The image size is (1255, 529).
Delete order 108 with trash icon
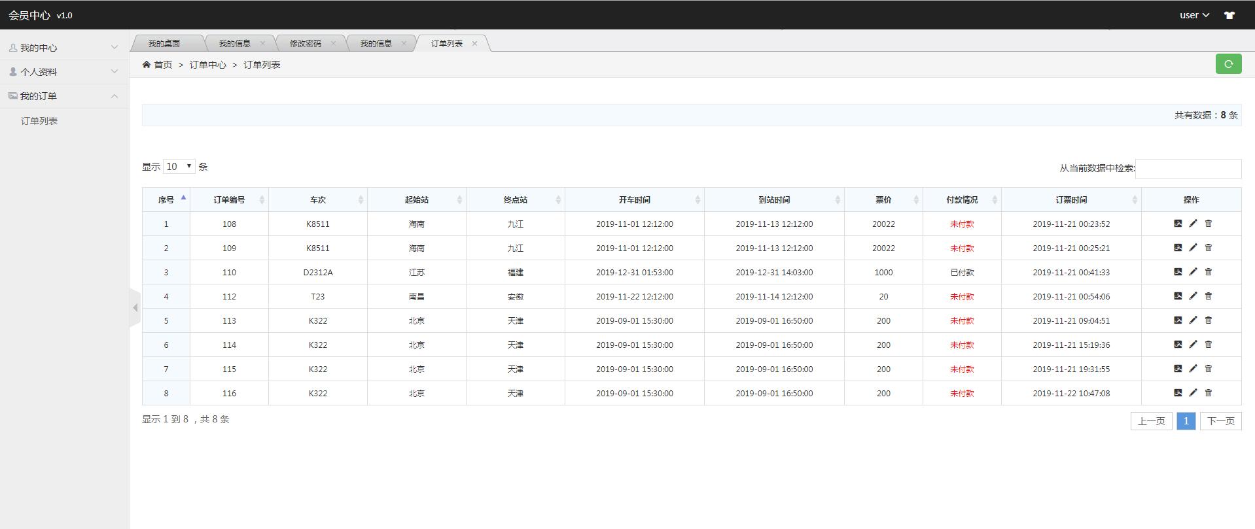[1209, 224]
